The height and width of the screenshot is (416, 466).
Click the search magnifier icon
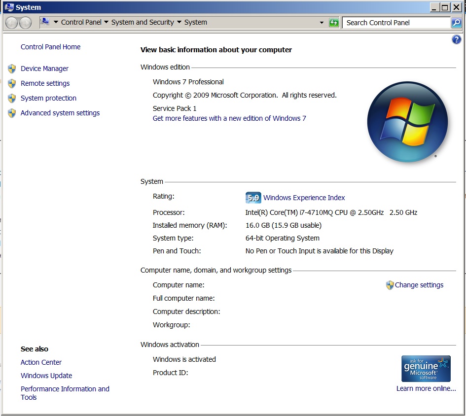click(456, 23)
